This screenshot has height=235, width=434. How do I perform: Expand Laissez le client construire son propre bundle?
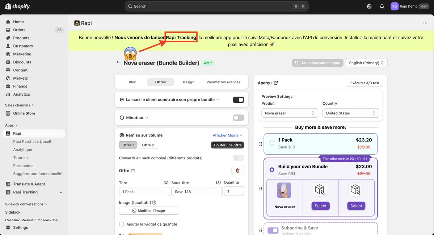point(218,100)
